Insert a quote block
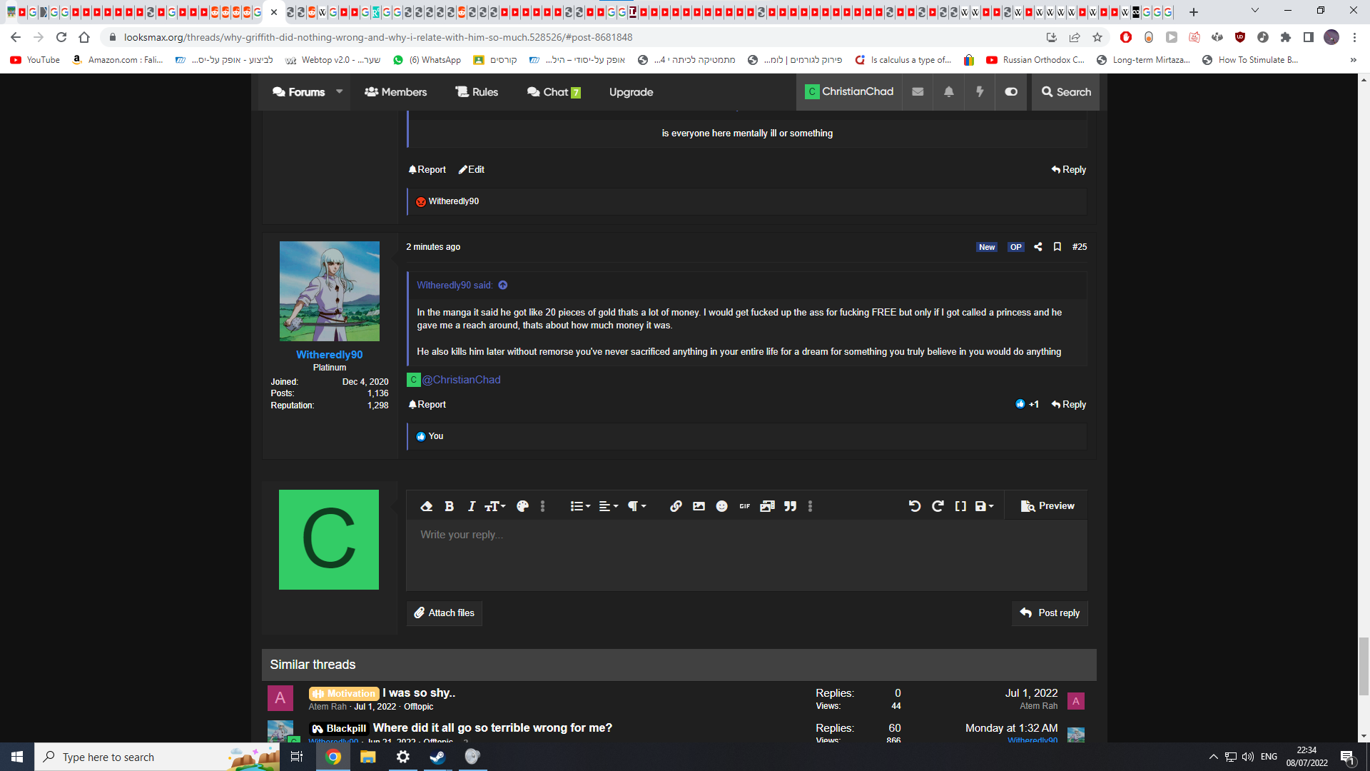 790,506
